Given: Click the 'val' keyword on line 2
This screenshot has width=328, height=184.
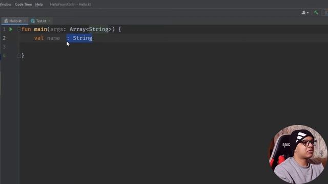Looking at the screenshot, I should click(39, 38).
